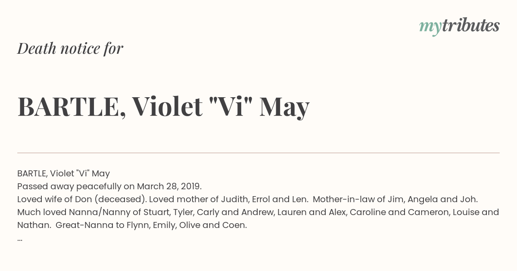The width and height of the screenshot is (517, 271).
Task: Click 'Nathan.' starting the last text line
Action: [x=34, y=225]
